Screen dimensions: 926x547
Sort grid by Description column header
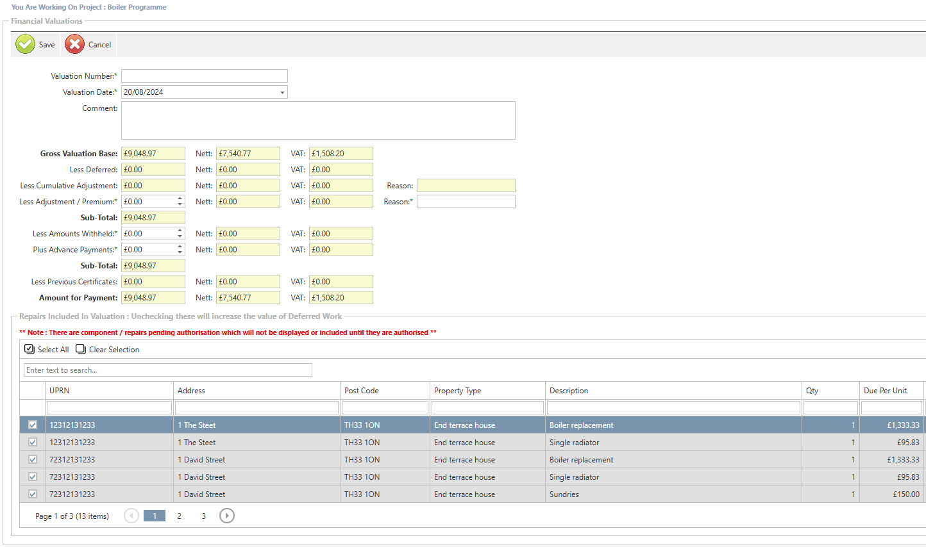pyautogui.click(x=569, y=391)
